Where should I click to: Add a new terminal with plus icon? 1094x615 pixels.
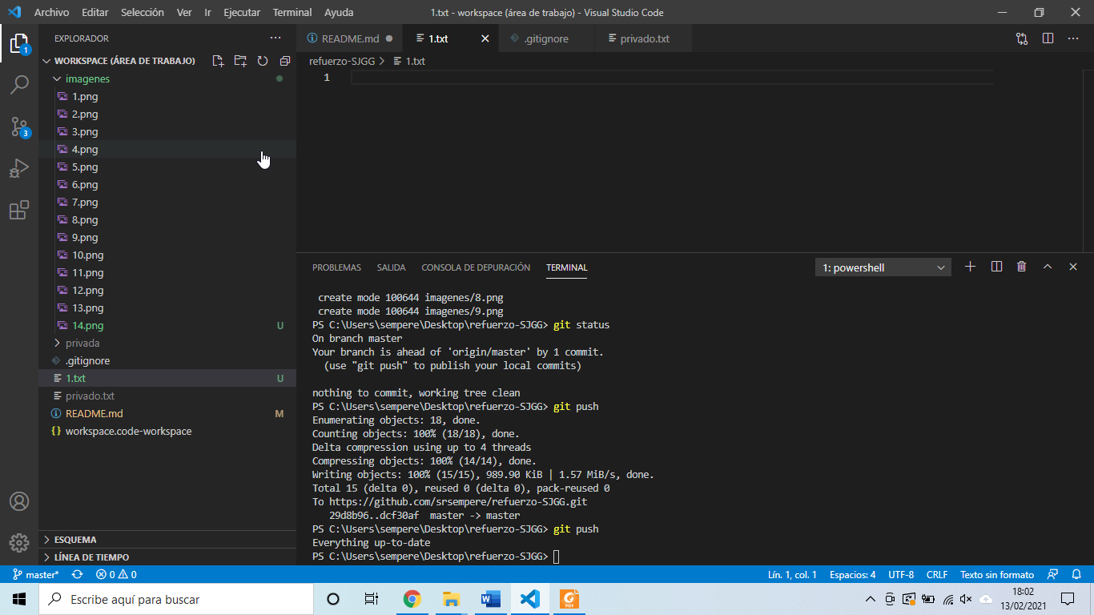pyautogui.click(x=970, y=267)
